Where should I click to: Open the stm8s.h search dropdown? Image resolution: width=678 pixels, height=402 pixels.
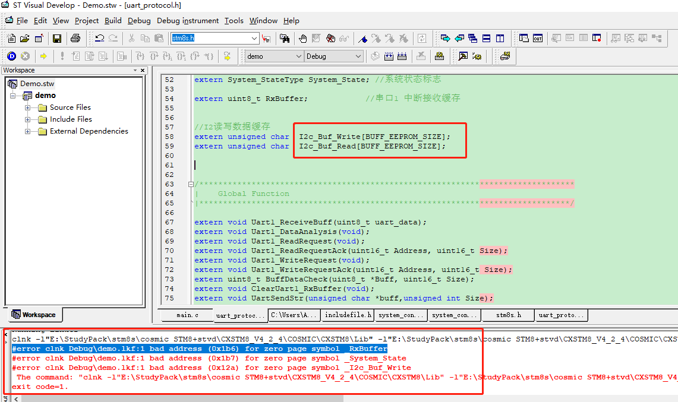(x=254, y=39)
